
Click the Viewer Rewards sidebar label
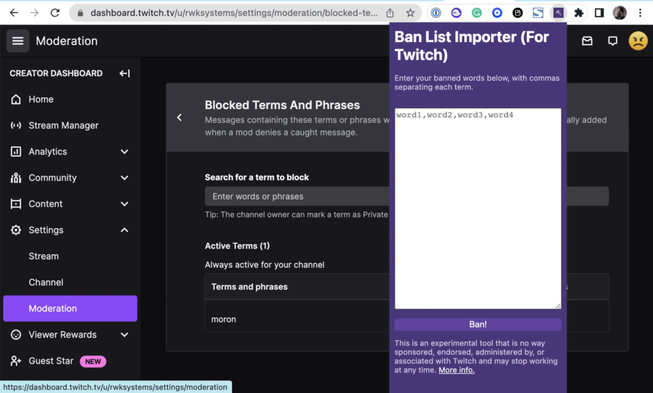[x=62, y=335]
